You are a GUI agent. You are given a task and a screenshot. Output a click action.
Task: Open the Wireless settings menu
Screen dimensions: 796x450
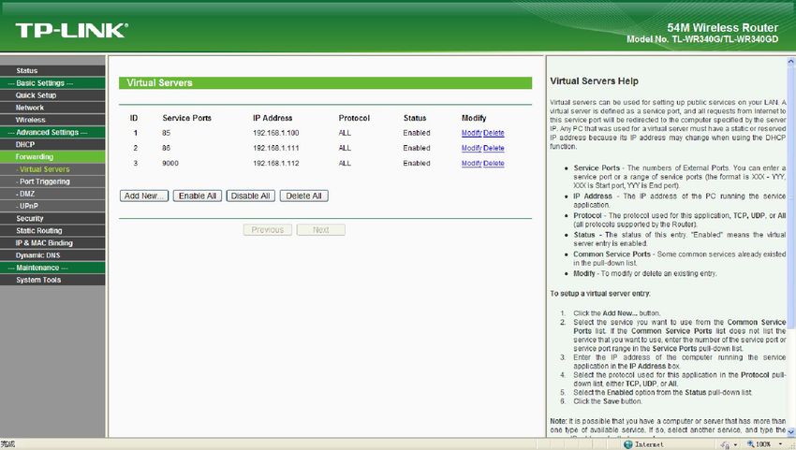point(52,120)
